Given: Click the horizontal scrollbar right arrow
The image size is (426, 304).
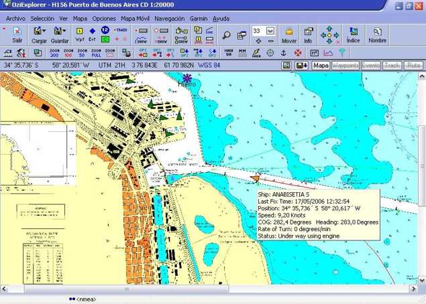Looking at the screenshot, I should point(413,289).
